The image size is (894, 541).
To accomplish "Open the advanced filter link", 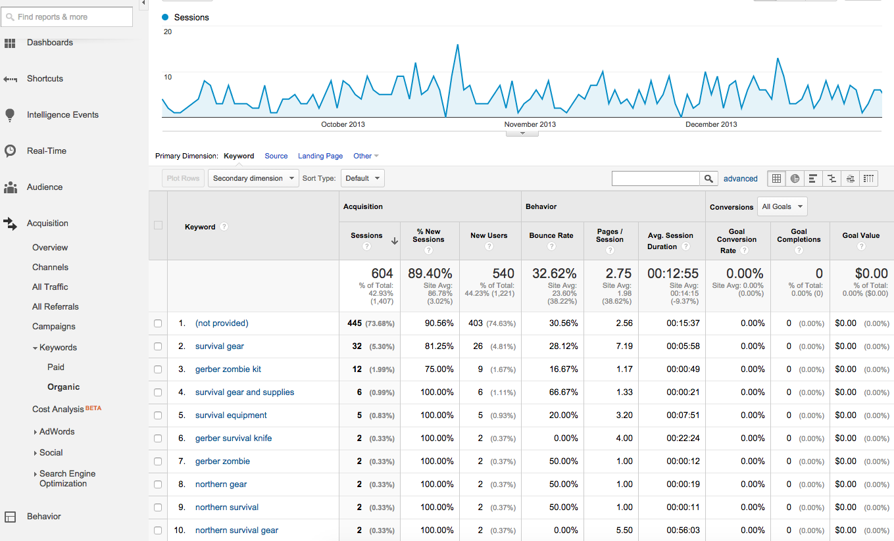I will point(740,178).
